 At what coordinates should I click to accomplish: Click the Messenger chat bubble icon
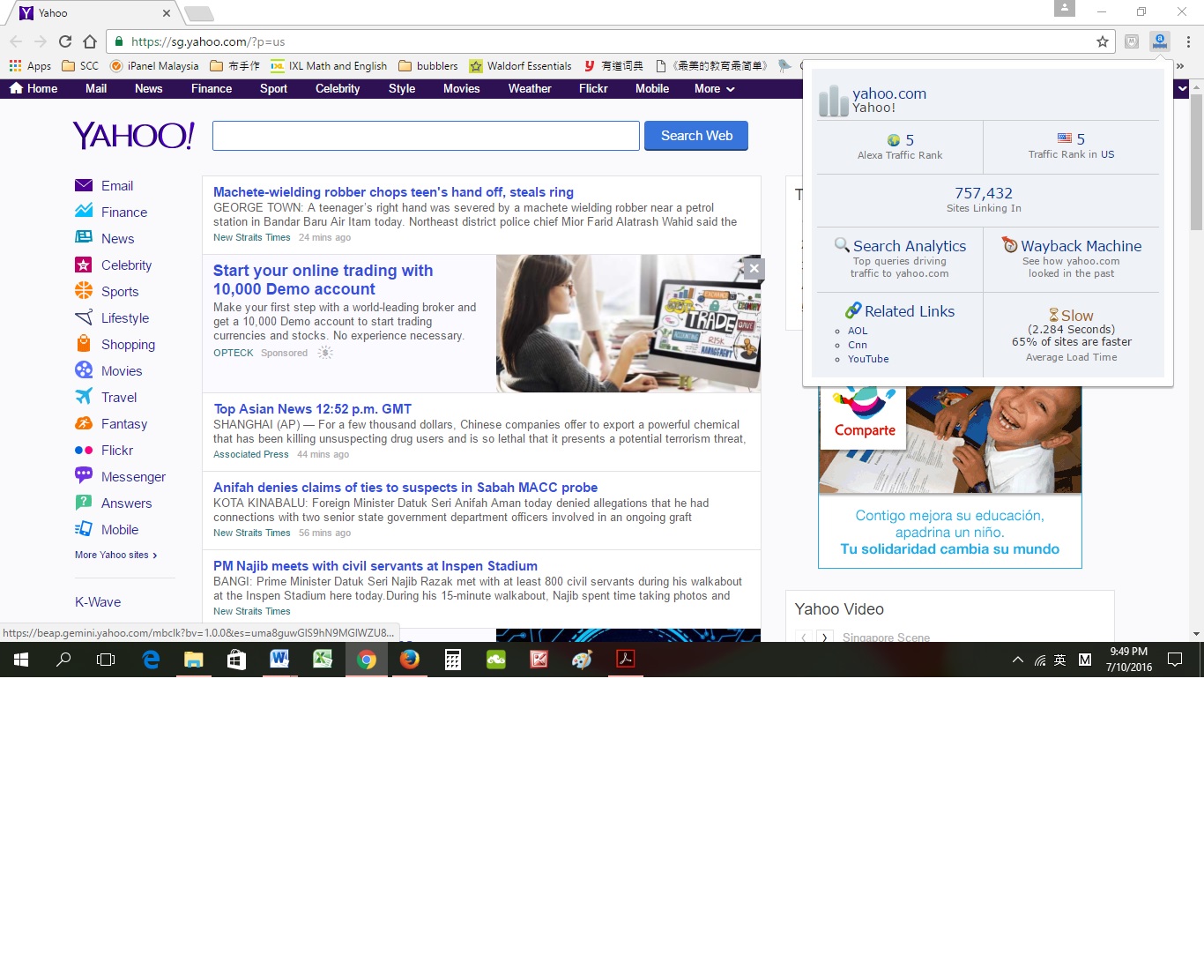(x=84, y=476)
